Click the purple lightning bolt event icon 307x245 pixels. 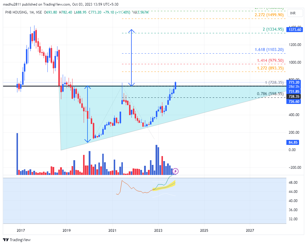tap(175, 171)
